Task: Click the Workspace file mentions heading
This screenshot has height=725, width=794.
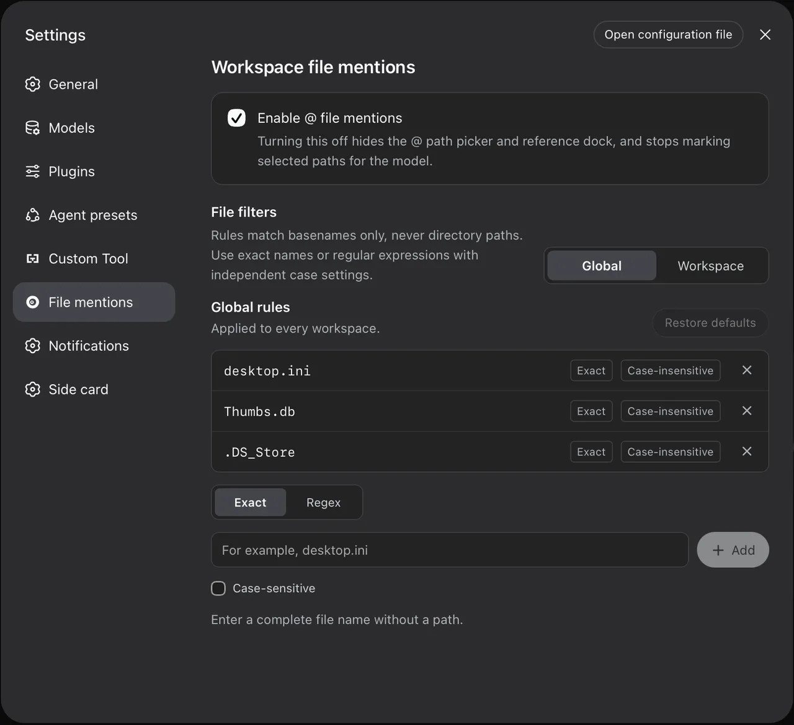Action: click(313, 67)
